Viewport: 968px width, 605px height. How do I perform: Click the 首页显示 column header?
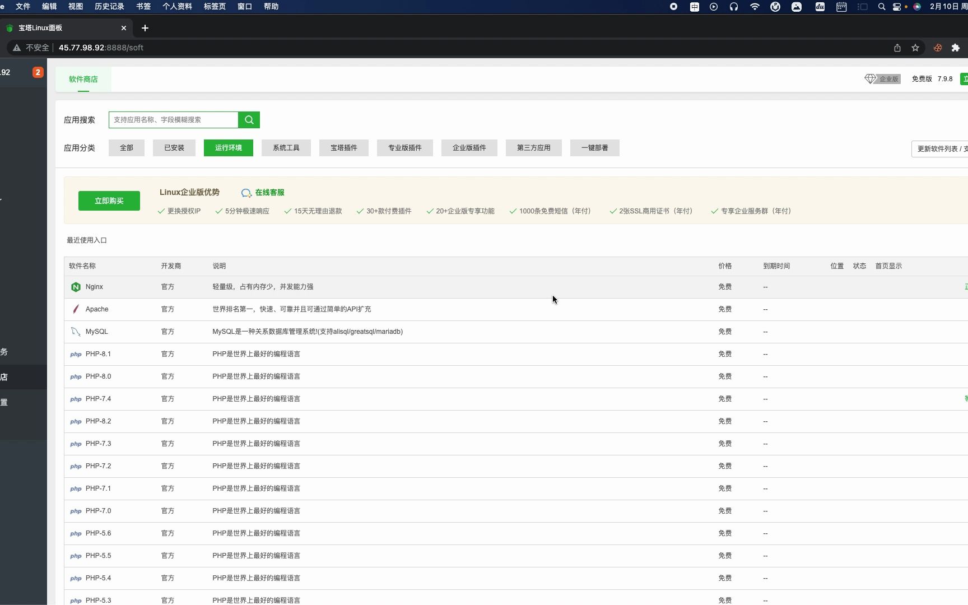[888, 266]
